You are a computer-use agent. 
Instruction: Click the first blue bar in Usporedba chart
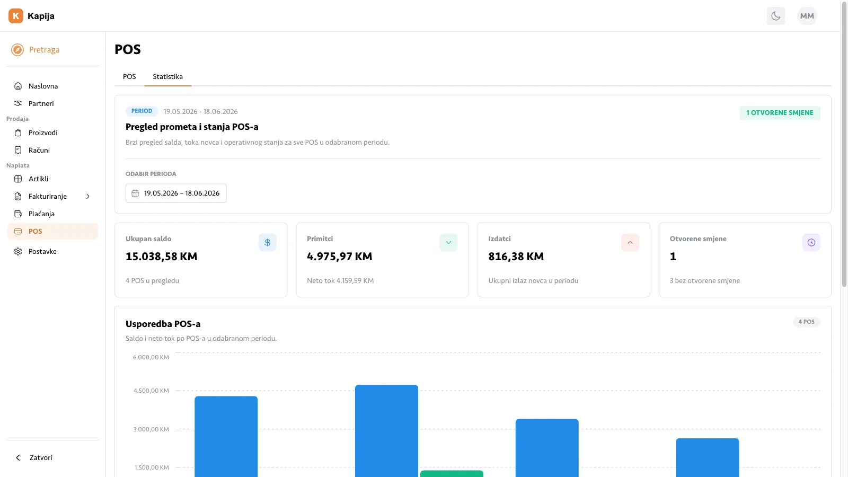click(x=226, y=436)
